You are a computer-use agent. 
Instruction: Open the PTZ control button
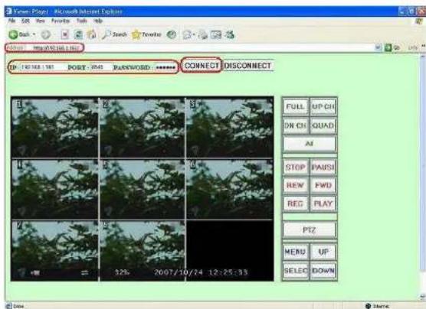click(310, 230)
